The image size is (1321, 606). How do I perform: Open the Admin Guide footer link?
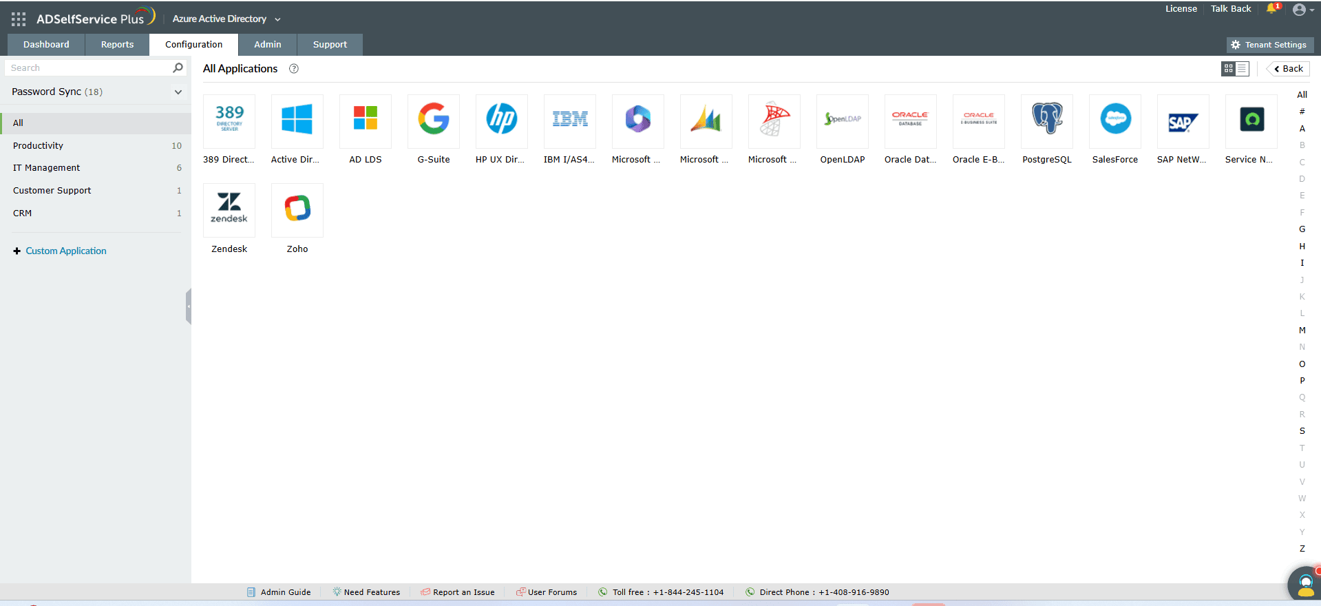(x=279, y=592)
